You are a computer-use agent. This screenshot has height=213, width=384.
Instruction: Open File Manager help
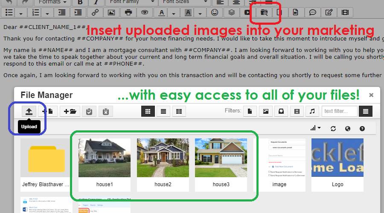coord(362,129)
